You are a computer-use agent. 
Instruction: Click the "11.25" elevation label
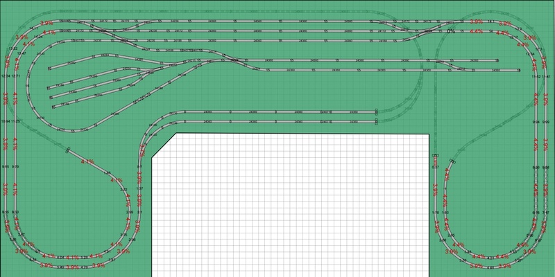coord(15,121)
